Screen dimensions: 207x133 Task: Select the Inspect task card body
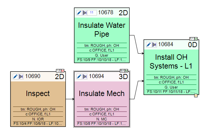pyautogui.click(x=38, y=99)
